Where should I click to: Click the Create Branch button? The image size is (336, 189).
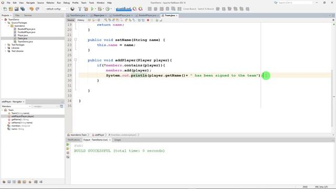190,9
